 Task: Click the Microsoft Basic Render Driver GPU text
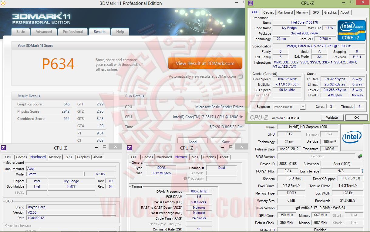219,107
